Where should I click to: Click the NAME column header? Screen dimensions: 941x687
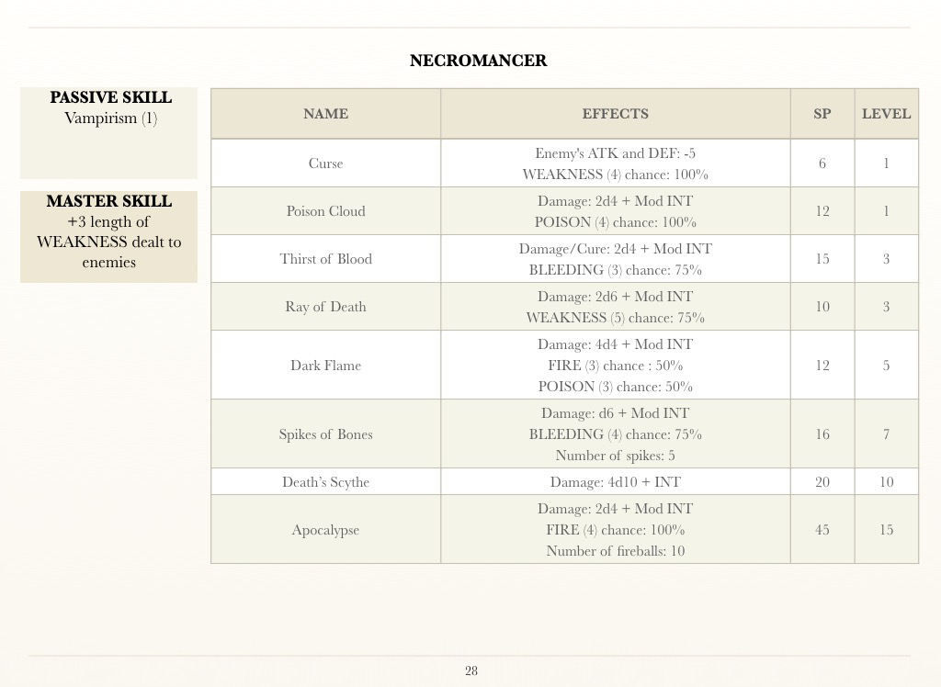pyautogui.click(x=325, y=114)
